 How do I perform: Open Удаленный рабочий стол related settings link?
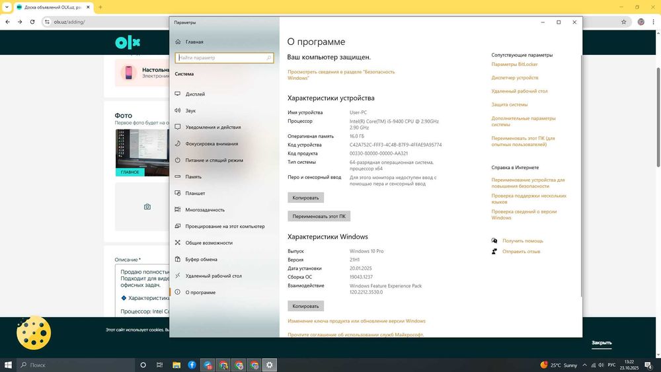click(520, 91)
